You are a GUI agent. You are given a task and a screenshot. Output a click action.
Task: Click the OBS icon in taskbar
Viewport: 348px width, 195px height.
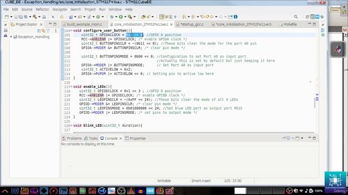[121, 191]
